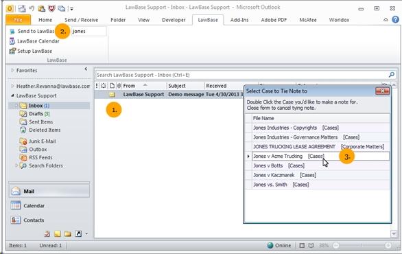Screen dimensions: 402x254
Task: Expand Heather.Revanna@lawbase.com mailbox
Action: [12, 86]
